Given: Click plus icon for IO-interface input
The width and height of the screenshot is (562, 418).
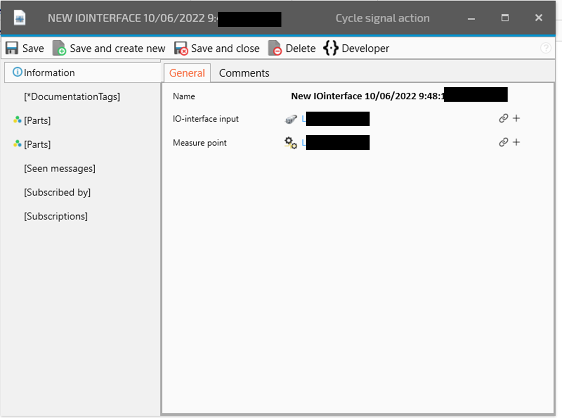Looking at the screenshot, I should pyautogui.click(x=516, y=118).
